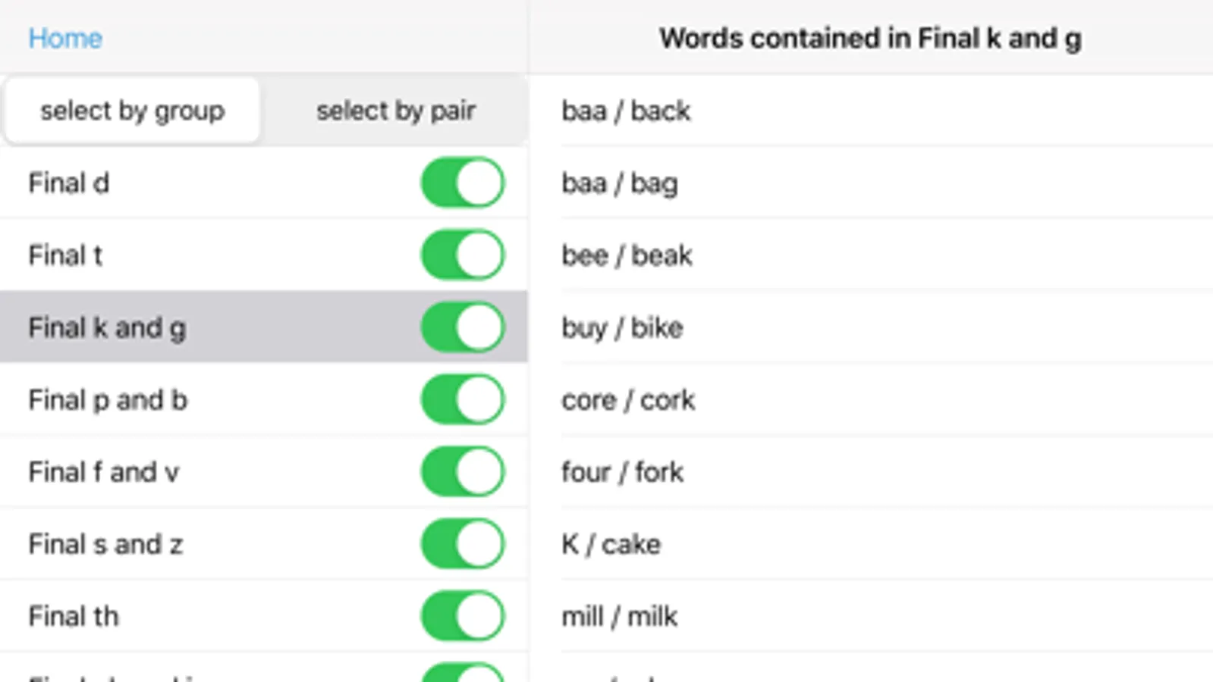Screen dimensions: 1213x682
Task: Select the core / cork word pair
Action: pyautogui.click(x=628, y=399)
